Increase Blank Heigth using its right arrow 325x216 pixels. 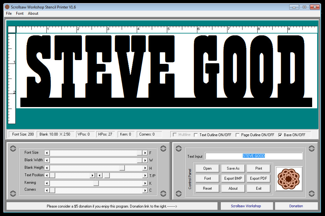145,167
